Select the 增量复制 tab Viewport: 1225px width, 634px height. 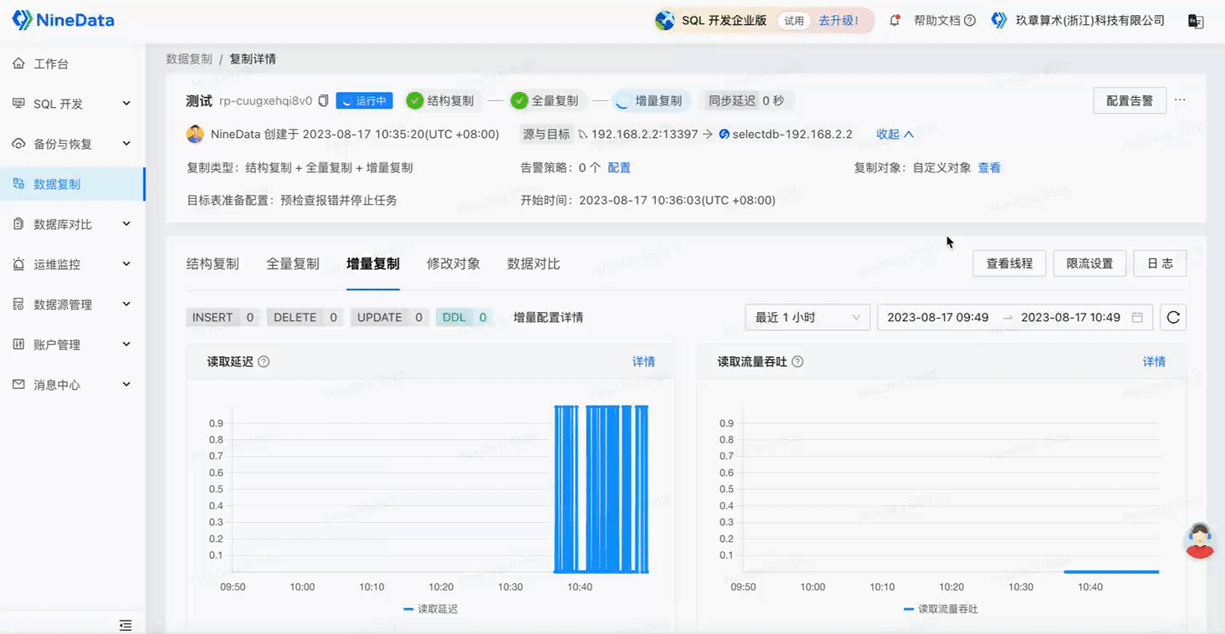(373, 264)
